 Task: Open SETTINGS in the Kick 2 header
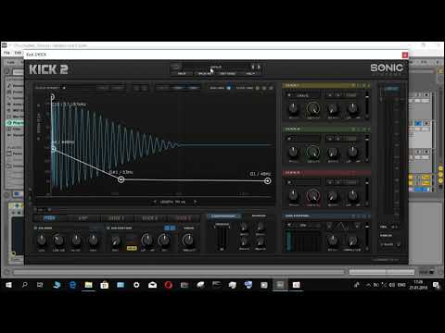[x=227, y=74]
